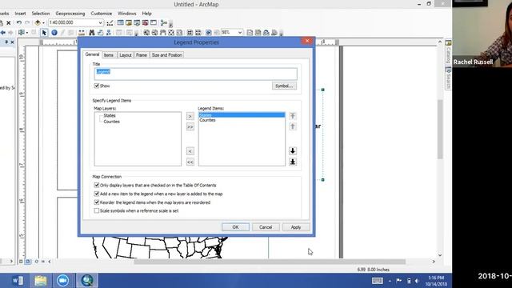Click the Cancel button
The image size is (512, 288).
pos(266,227)
